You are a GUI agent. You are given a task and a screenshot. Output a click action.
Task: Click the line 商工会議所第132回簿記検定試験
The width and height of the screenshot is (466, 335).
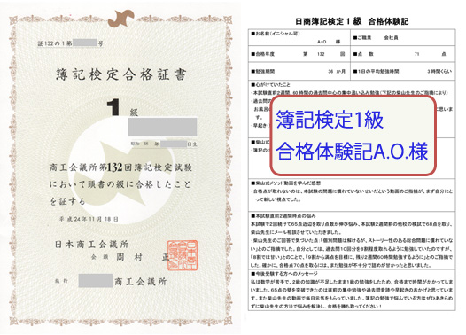[x=120, y=167]
